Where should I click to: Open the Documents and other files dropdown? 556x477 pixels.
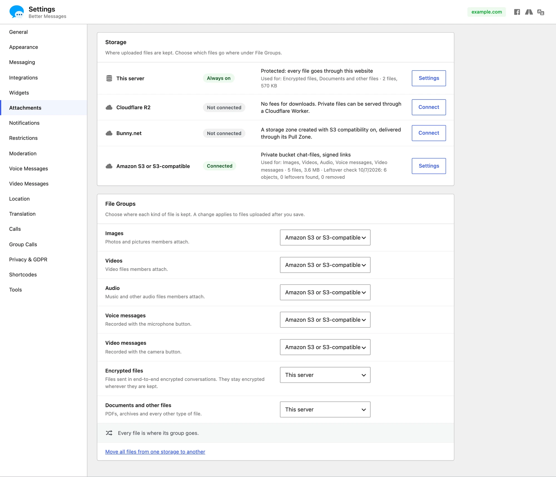pos(325,409)
